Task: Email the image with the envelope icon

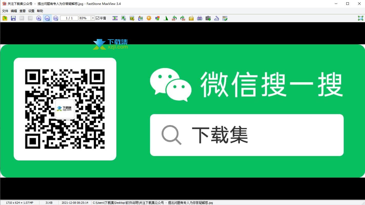Action: (191, 18)
